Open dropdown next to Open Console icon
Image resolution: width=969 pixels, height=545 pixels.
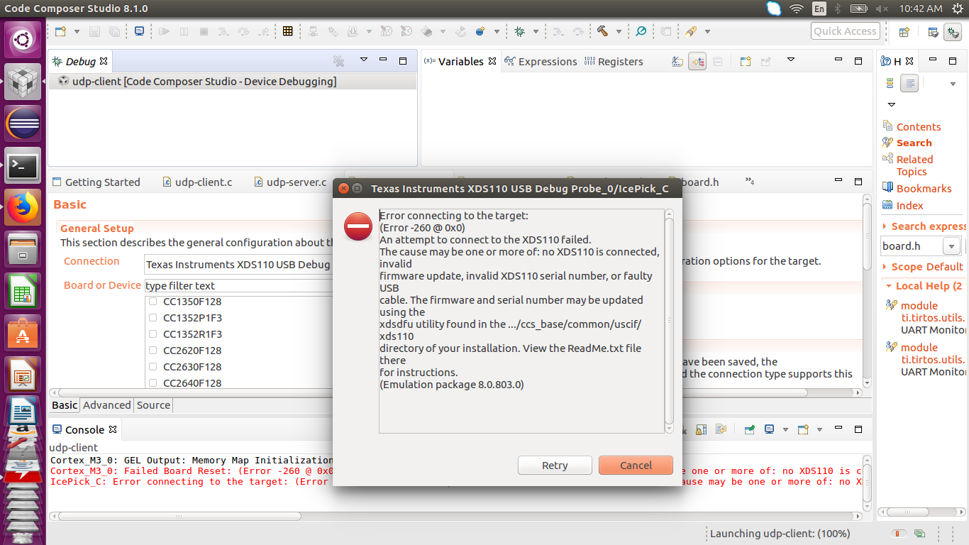tap(819, 429)
